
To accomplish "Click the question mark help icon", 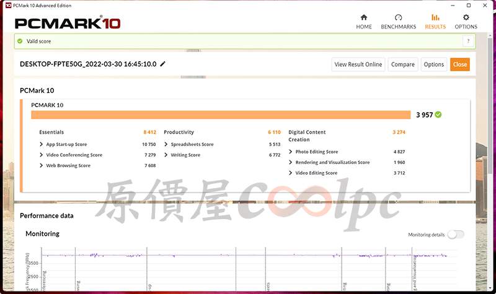I will coord(468,41).
